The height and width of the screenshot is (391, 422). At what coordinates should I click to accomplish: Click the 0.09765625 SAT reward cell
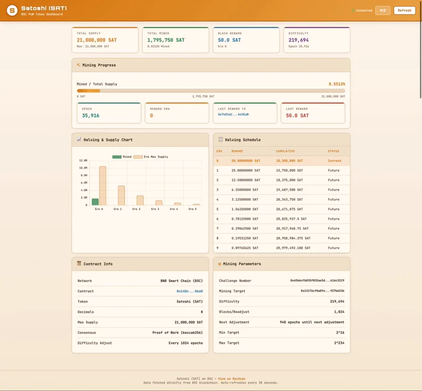pyautogui.click(x=245, y=248)
